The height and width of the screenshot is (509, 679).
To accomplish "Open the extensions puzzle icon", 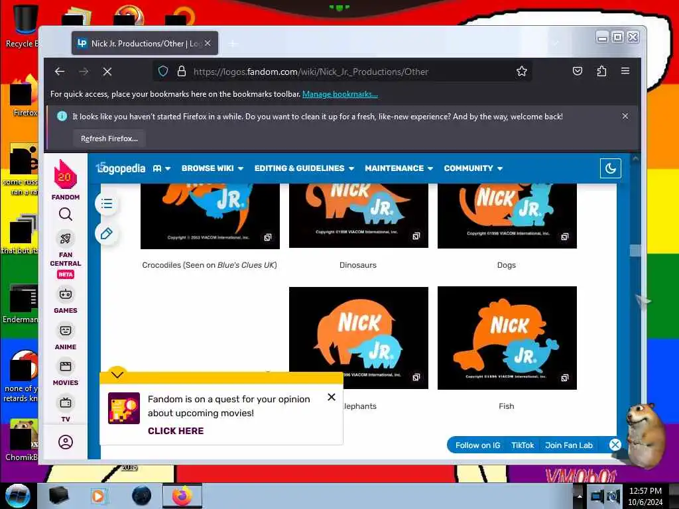I will pyautogui.click(x=601, y=71).
